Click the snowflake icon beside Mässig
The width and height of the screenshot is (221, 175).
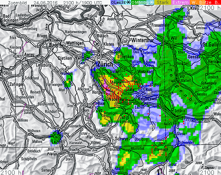152,2
